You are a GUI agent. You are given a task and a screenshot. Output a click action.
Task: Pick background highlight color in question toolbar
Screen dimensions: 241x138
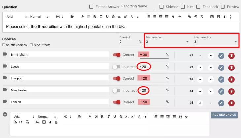[88, 17]
